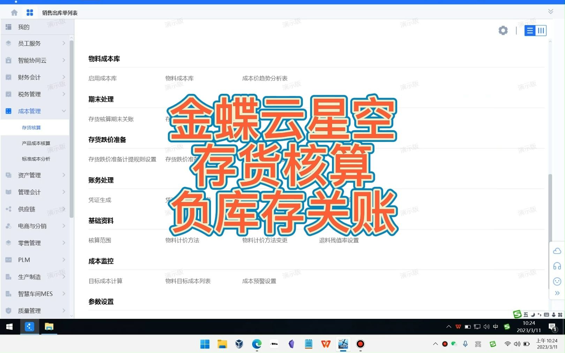Select 存货核算 submenu item
This screenshot has width=565, height=353.
click(31, 128)
